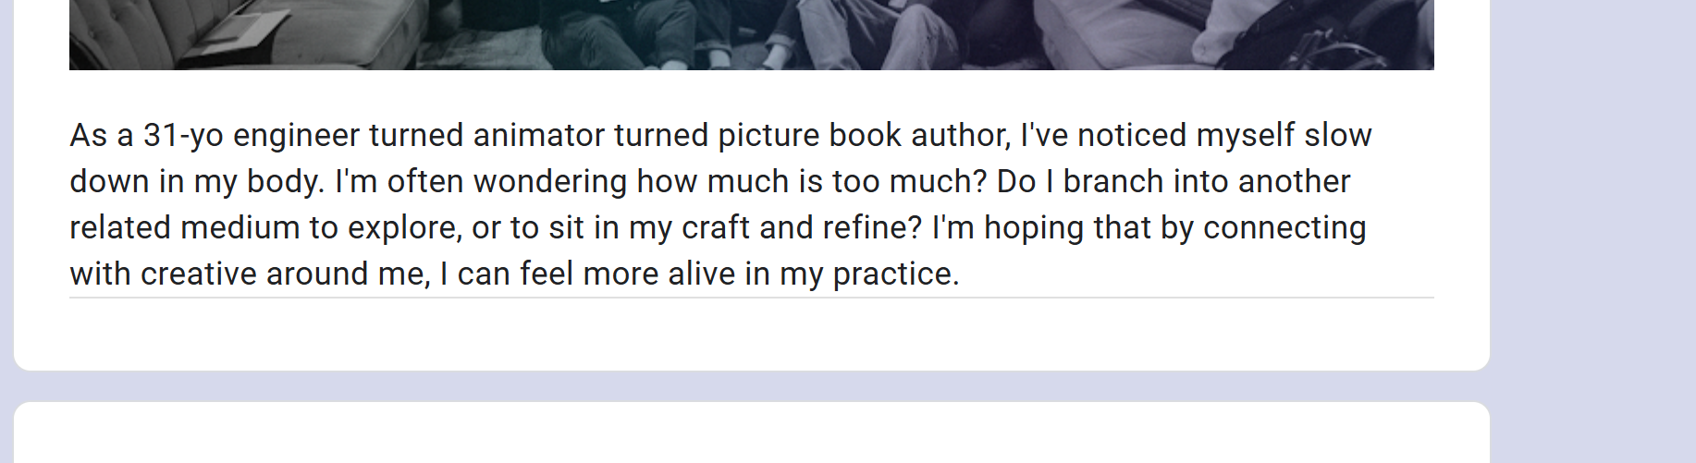The height and width of the screenshot is (463, 1696).
Task: Click the lavender page background at the right
Action: click(1592, 231)
